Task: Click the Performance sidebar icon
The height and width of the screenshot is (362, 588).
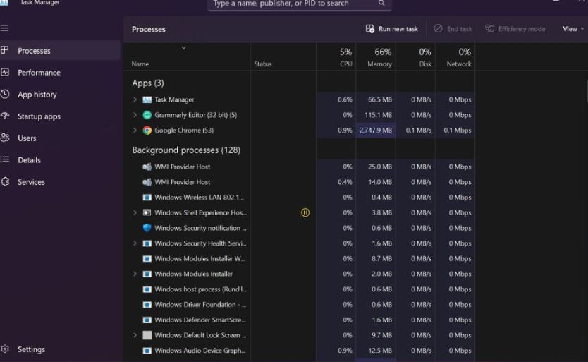Action: click(x=4, y=72)
